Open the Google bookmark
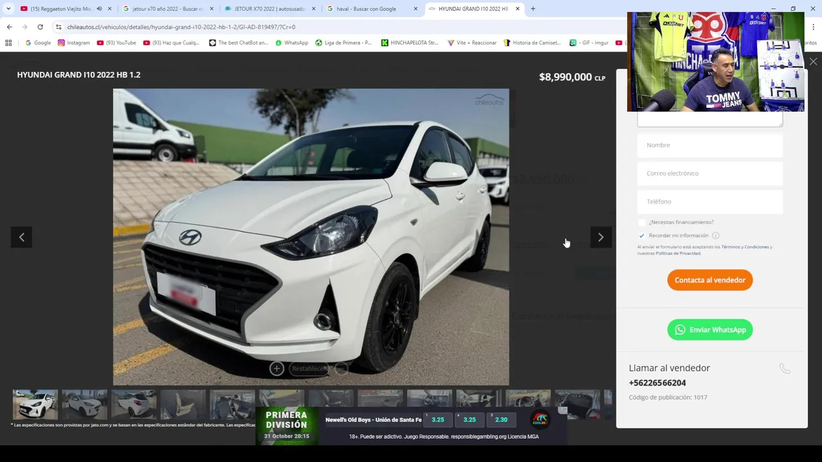The image size is (822, 462). [x=38, y=43]
